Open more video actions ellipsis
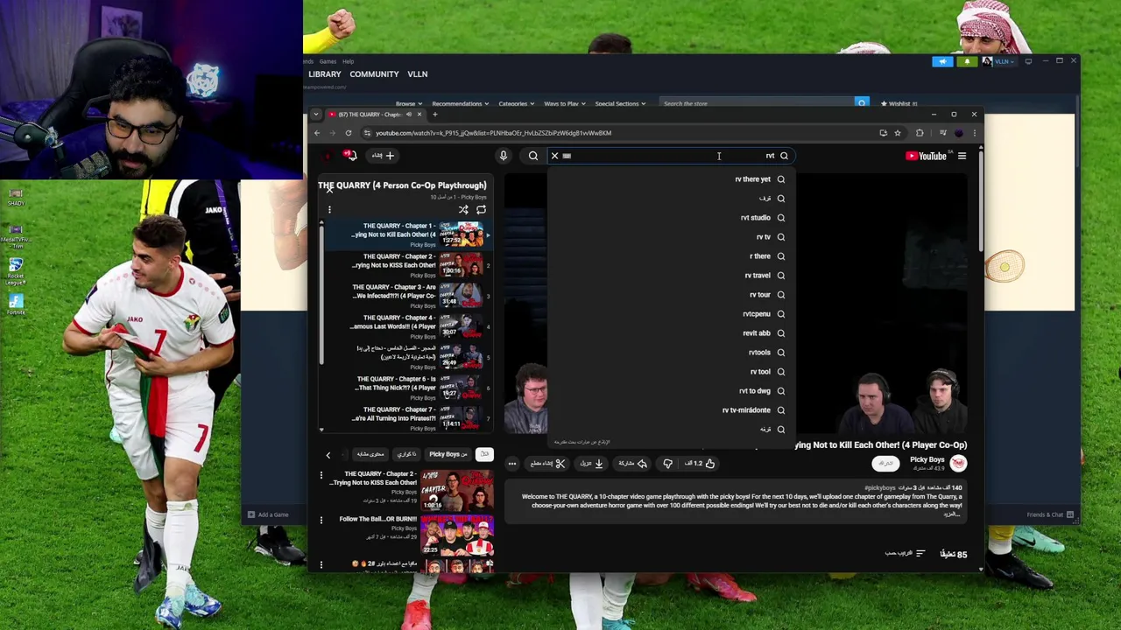1121x630 pixels. click(x=512, y=464)
